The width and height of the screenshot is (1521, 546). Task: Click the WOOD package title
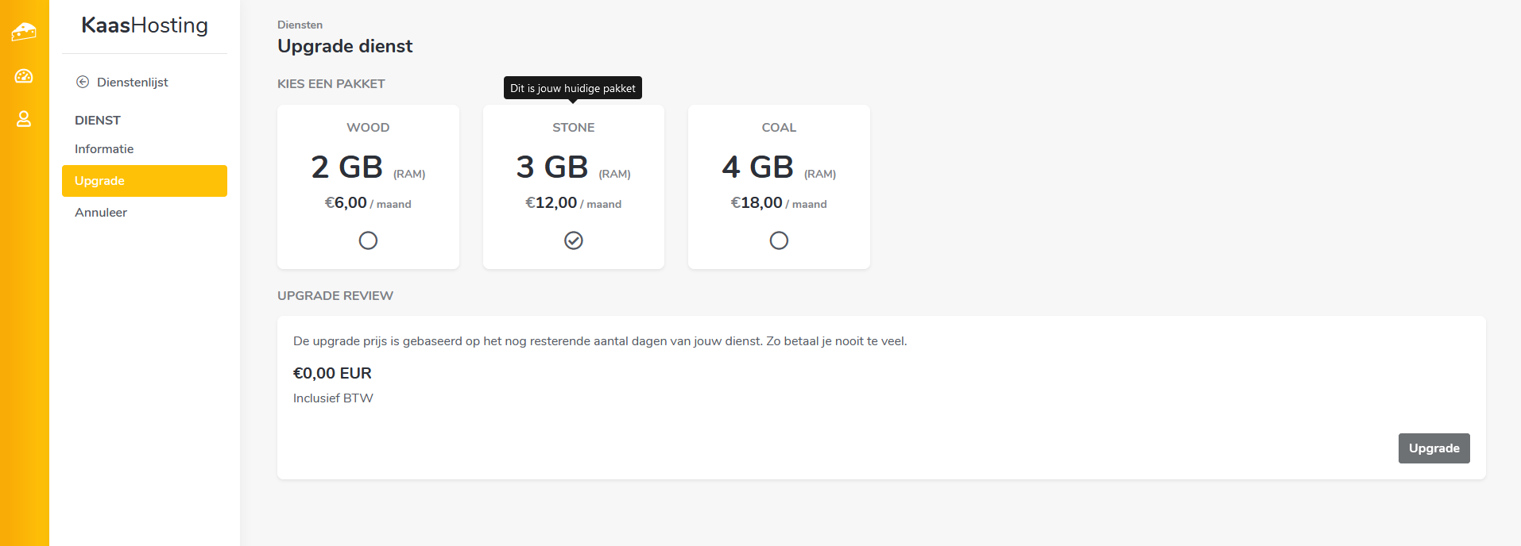click(368, 128)
